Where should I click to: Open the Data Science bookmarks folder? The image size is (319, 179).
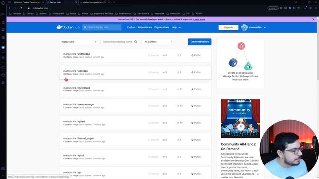pos(141,14)
